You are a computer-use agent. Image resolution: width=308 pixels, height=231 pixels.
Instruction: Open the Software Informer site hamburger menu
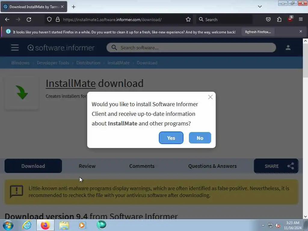15,48
